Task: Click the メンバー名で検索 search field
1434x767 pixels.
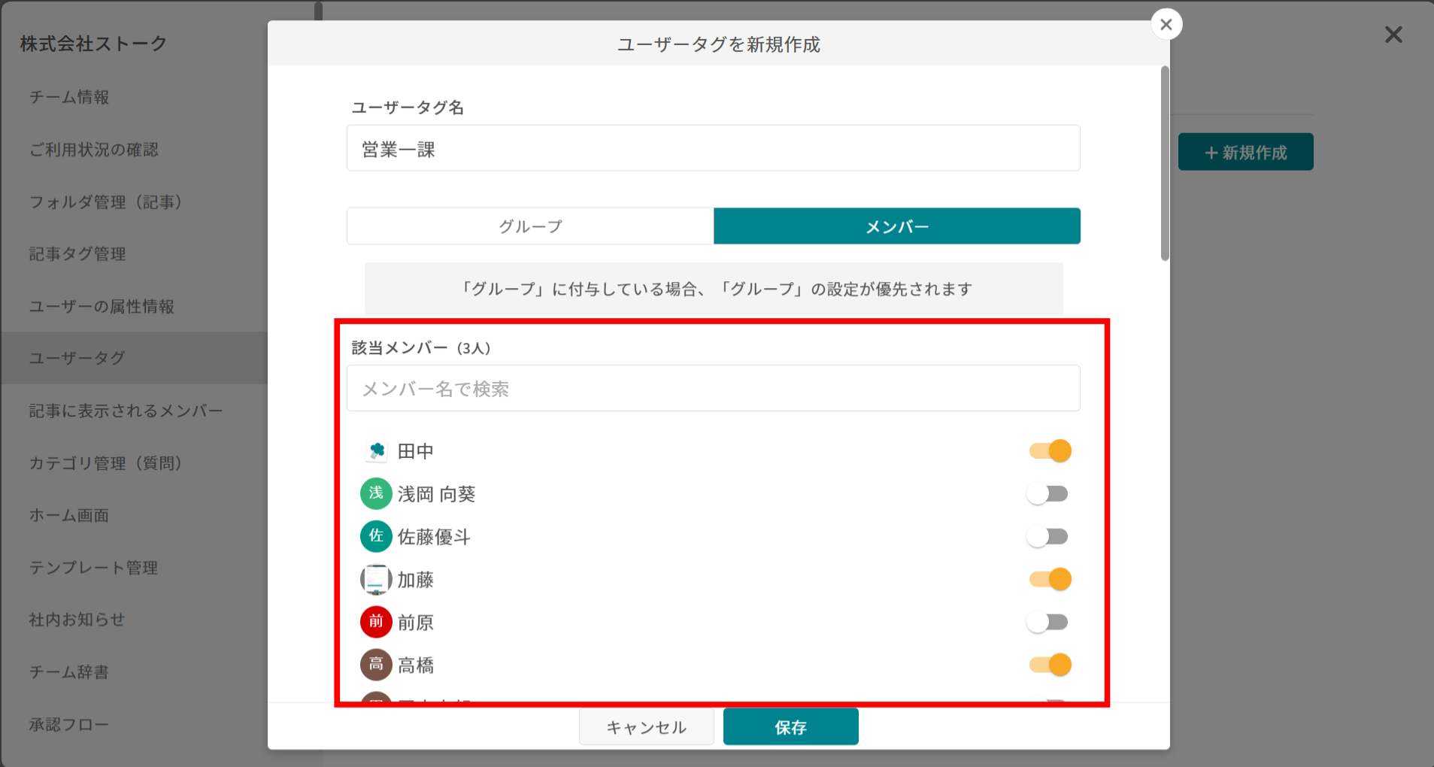Action: [712, 388]
